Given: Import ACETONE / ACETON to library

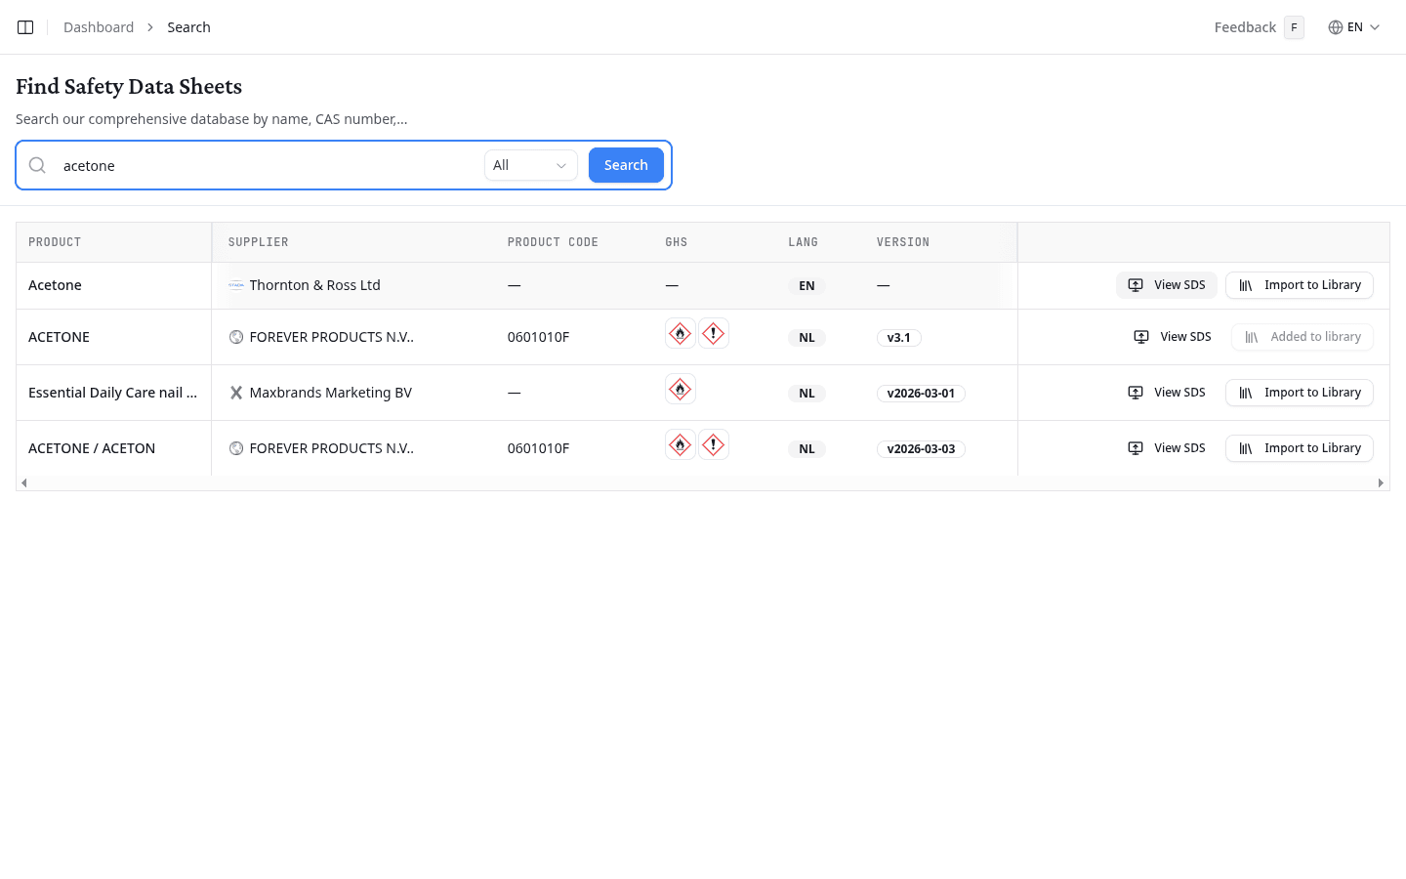Looking at the screenshot, I should click(1300, 448).
